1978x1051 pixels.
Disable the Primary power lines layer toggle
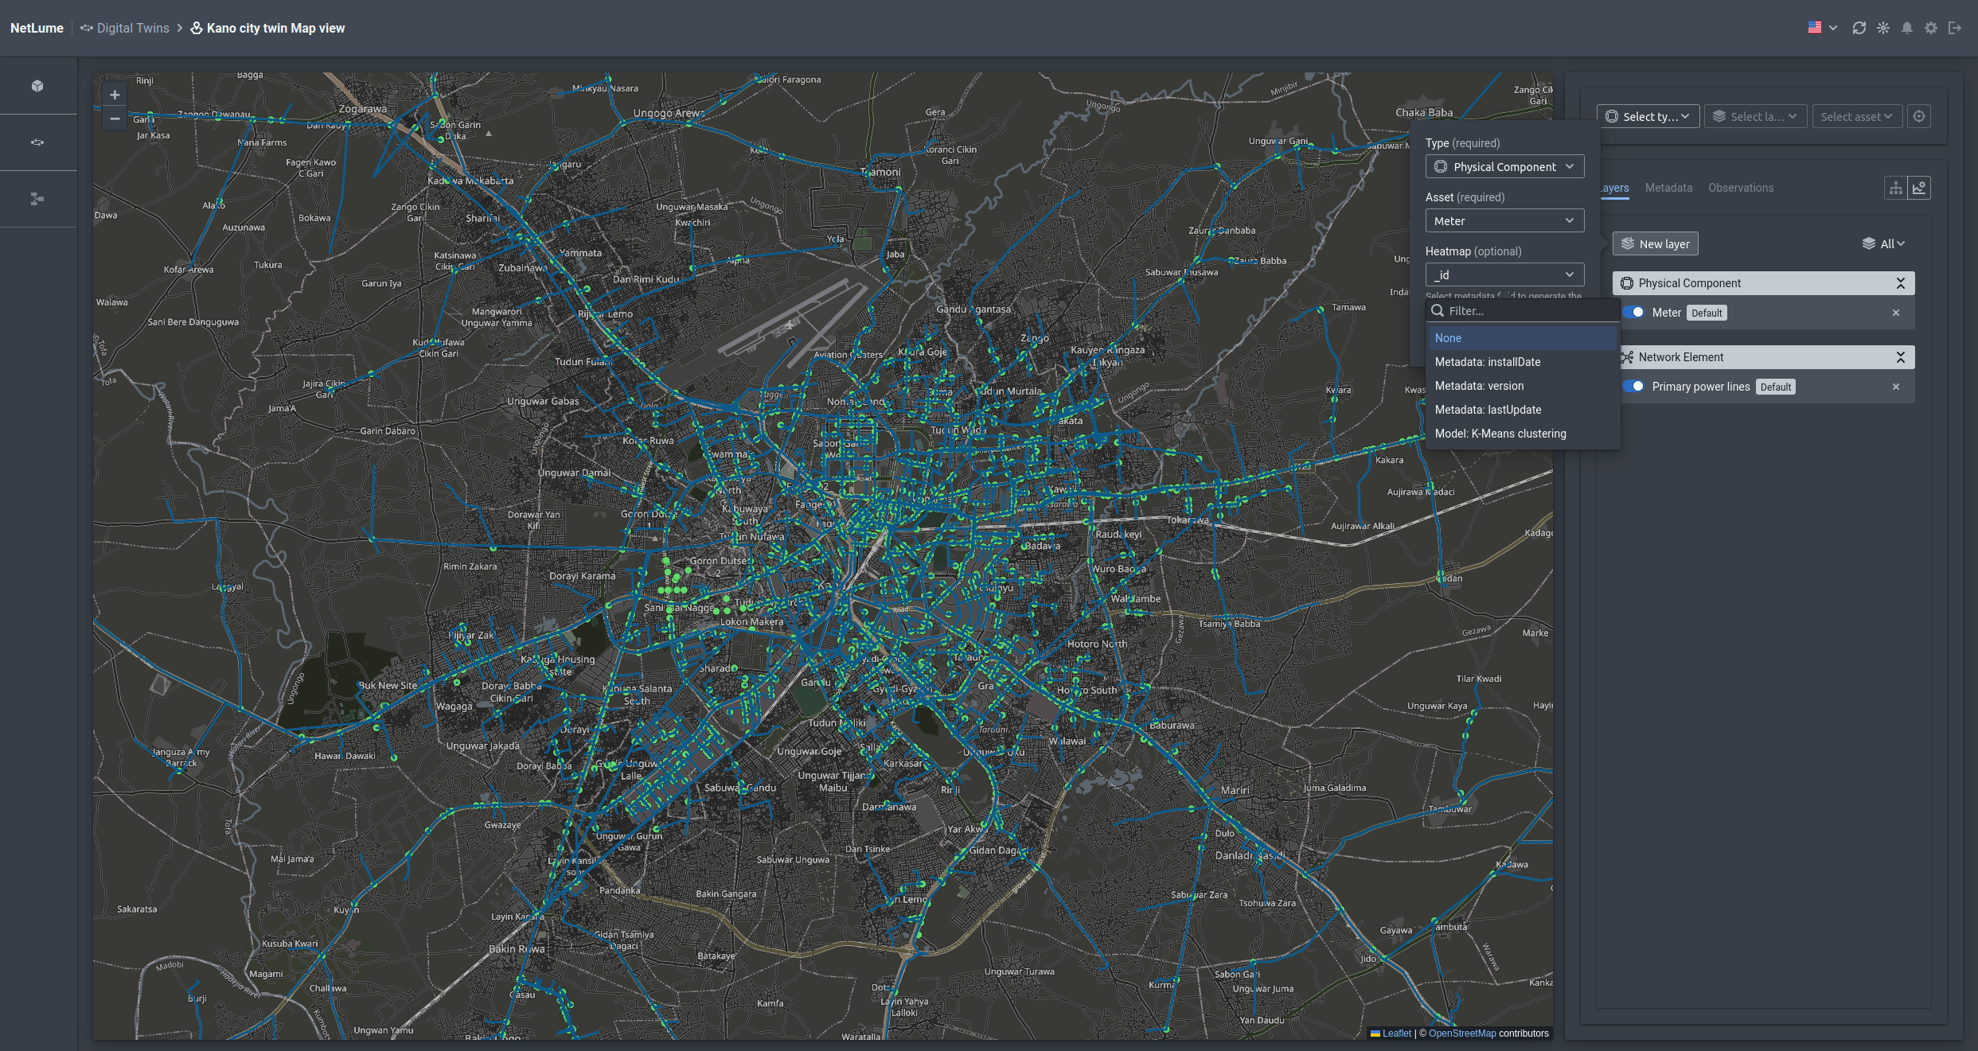(x=1634, y=387)
